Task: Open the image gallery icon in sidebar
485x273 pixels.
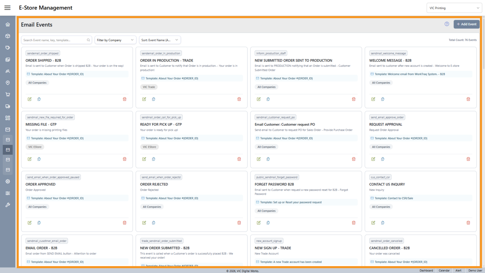Action: point(8,60)
